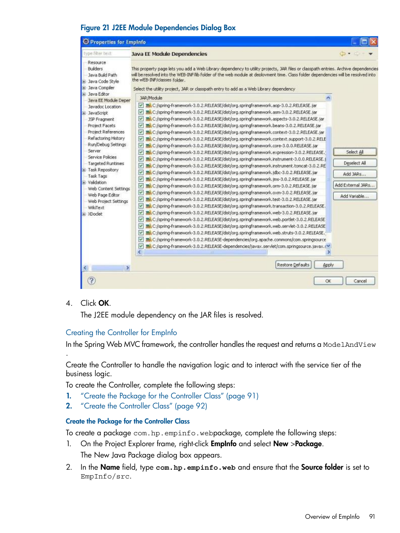Click the jar icon of asm-3.0.2.RELEASE.jar
This screenshot has height=533, width=400.
point(148,112)
